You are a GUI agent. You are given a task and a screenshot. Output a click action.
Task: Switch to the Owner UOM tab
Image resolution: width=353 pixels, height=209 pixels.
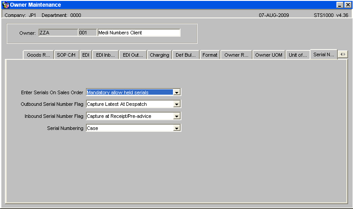269,55
